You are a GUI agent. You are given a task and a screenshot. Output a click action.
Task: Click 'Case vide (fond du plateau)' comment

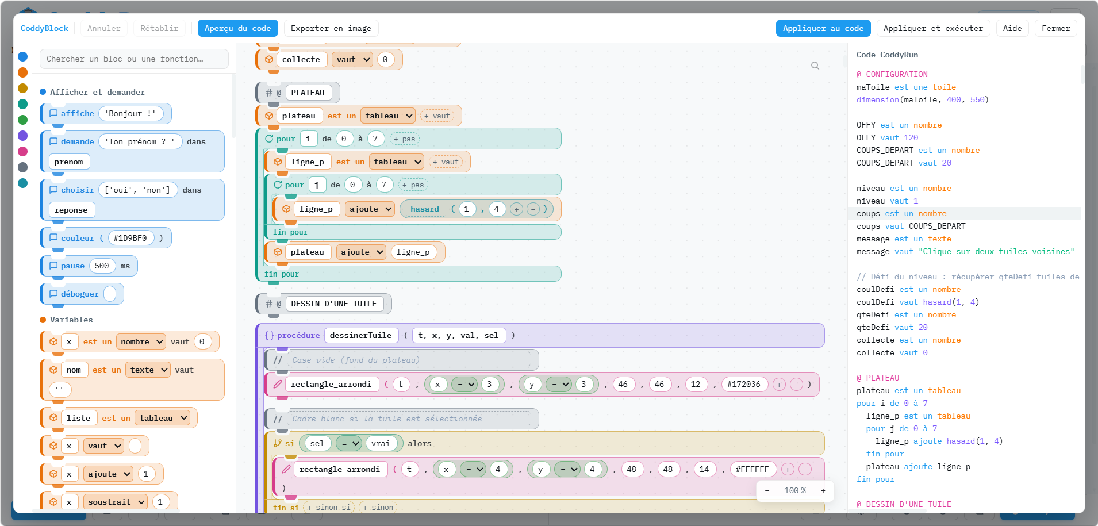click(408, 360)
